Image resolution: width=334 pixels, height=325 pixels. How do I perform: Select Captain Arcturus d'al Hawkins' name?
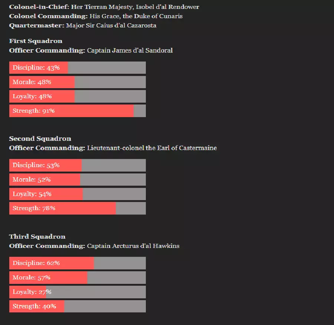pyautogui.click(x=133, y=246)
